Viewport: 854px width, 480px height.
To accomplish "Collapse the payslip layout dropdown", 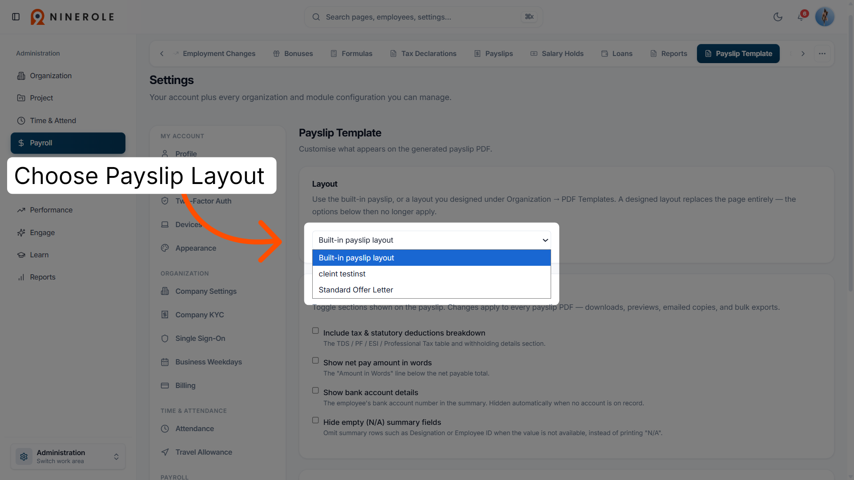I will pyautogui.click(x=431, y=240).
